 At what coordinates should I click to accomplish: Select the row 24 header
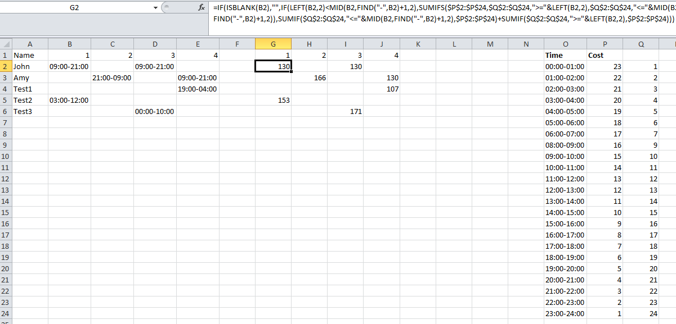tap(6, 313)
